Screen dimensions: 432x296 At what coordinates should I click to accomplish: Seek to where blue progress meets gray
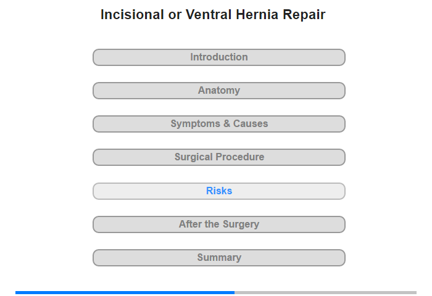click(x=235, y=292)
